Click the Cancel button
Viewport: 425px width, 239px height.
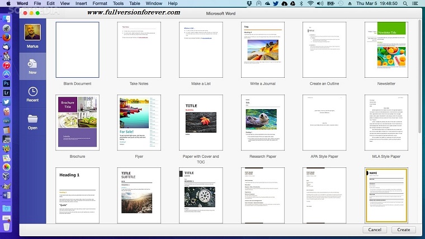(375, 229)
